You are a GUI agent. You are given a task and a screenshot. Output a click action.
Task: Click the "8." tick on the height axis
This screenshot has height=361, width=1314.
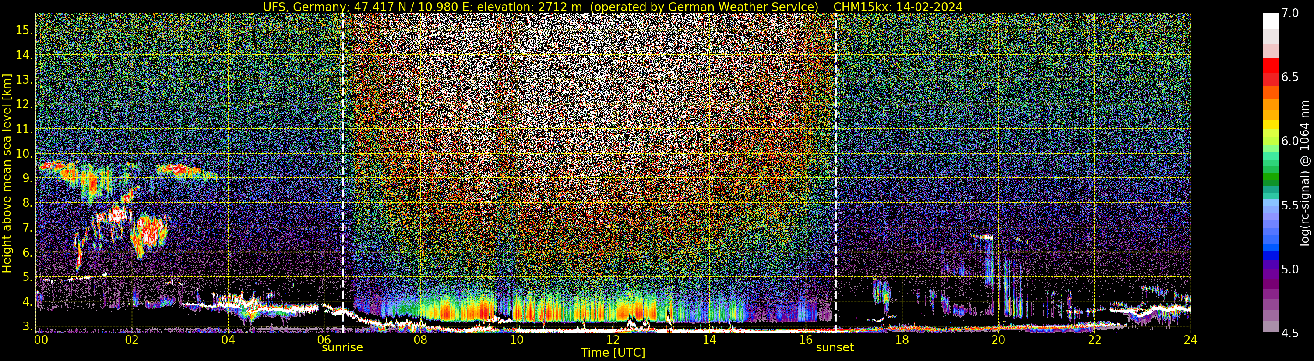tap(27, 203)
